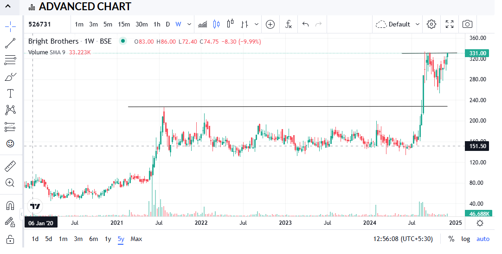Expand the chart style dropdown arrow
Screen dimensions: 502x254
pos(257,24)
